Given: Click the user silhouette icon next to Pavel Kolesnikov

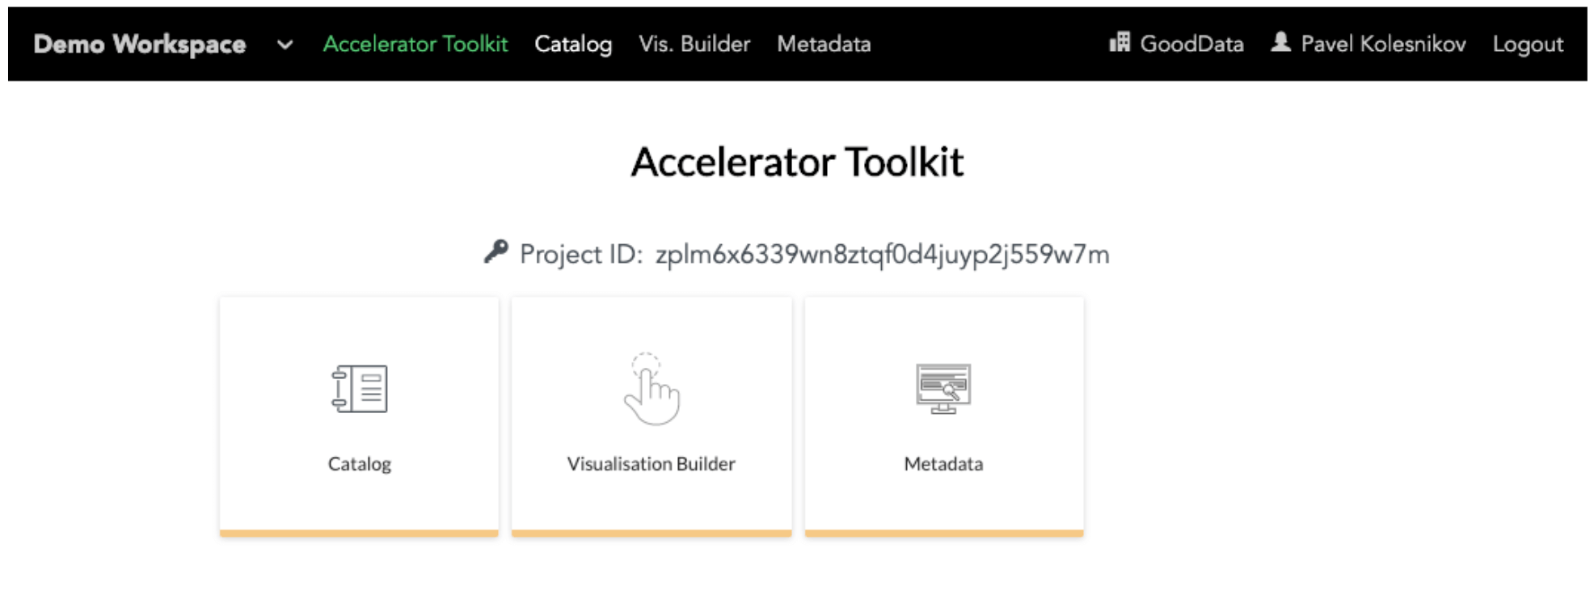Looking at the screenshot, I should tap(1281, 44).
